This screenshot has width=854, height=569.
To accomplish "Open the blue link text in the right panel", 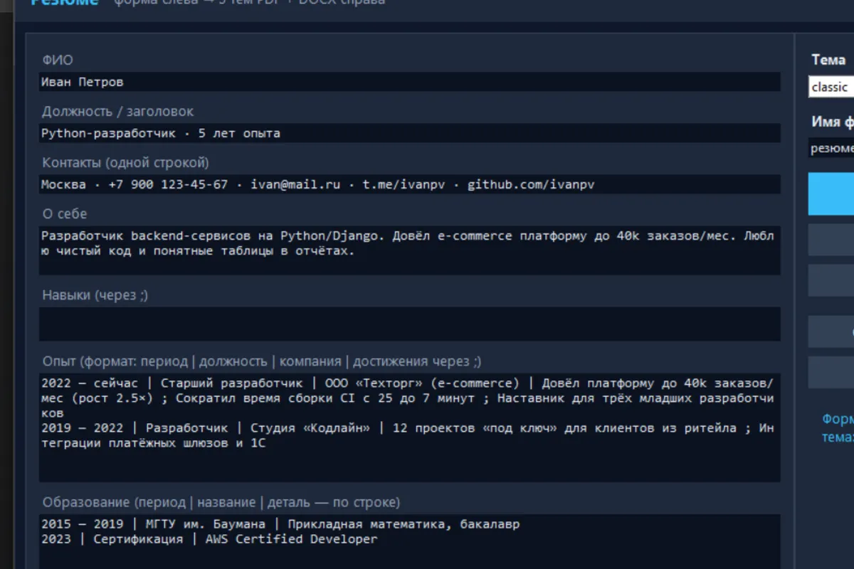I will pos(838,427).
